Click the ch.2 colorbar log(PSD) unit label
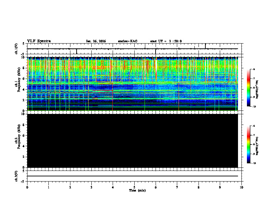Viewport: 272px width, 210px height. click(x=257, y=146)
